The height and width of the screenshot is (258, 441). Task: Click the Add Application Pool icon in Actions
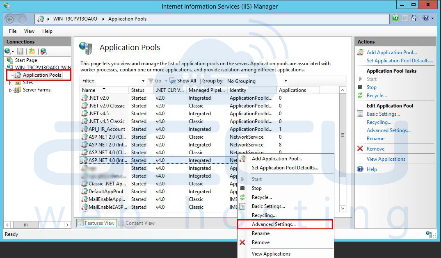pos(360,53)
